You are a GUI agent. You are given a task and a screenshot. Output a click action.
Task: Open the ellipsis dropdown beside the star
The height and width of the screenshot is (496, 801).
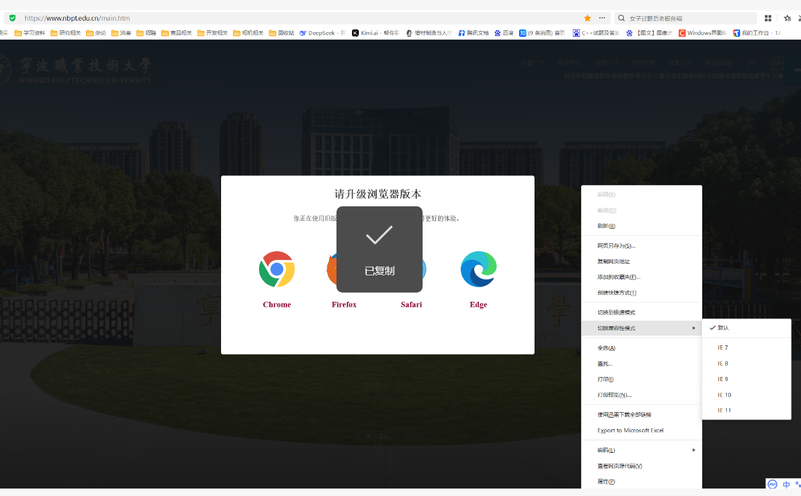click(601, 18)
